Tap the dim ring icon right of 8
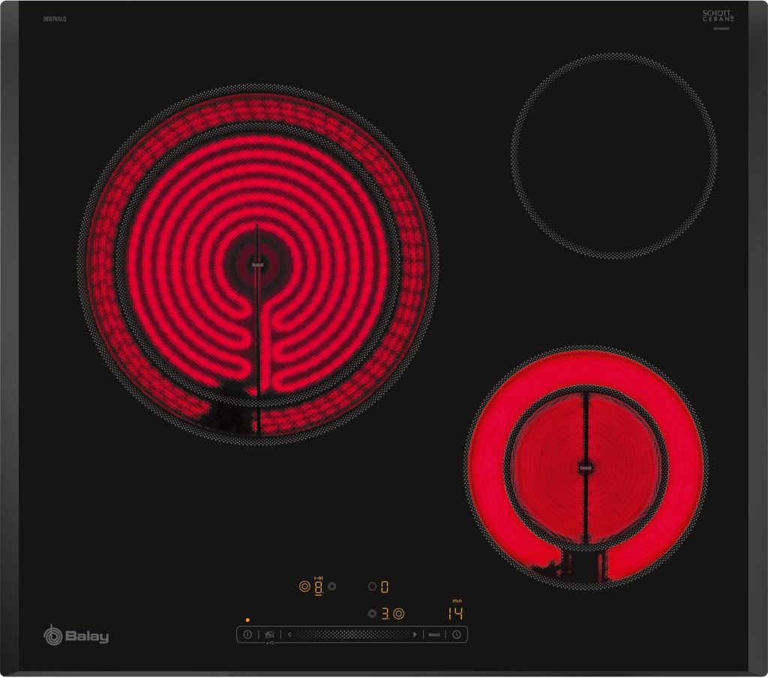The width and height of the screenshot is (768, 678). tap(332, 586)
